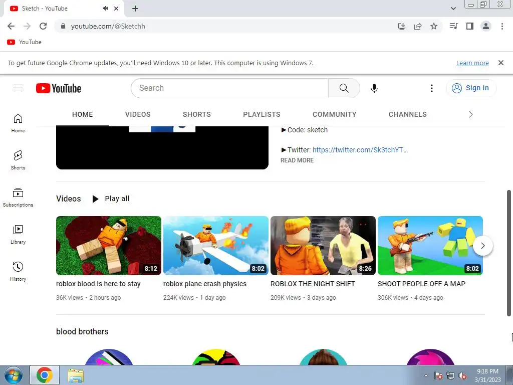The height and width of the screenshot is (385, 513).
Task: Open SHOOT PEOPLE OFF A MAP thumbnail
Action: 430,246
